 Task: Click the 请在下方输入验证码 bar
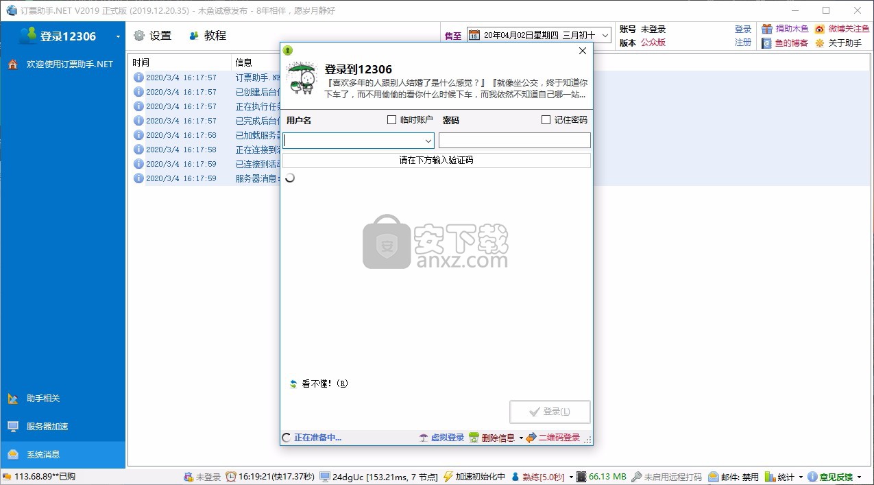[437, 161]
